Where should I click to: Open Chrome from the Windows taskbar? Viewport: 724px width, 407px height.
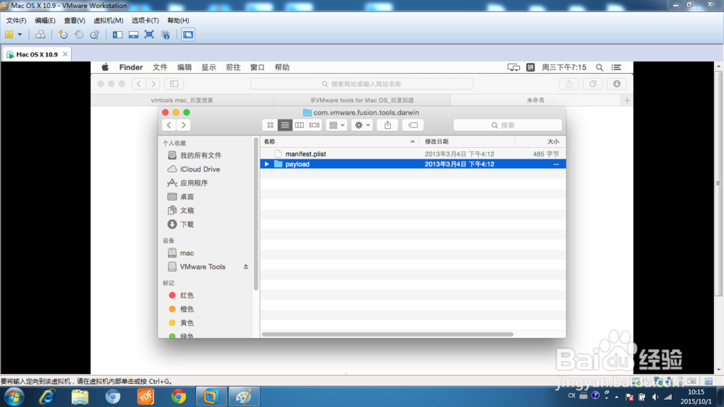(178, 396)
